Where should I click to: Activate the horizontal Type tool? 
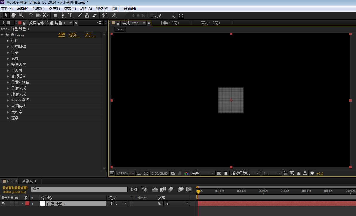(x=70, y=15)
